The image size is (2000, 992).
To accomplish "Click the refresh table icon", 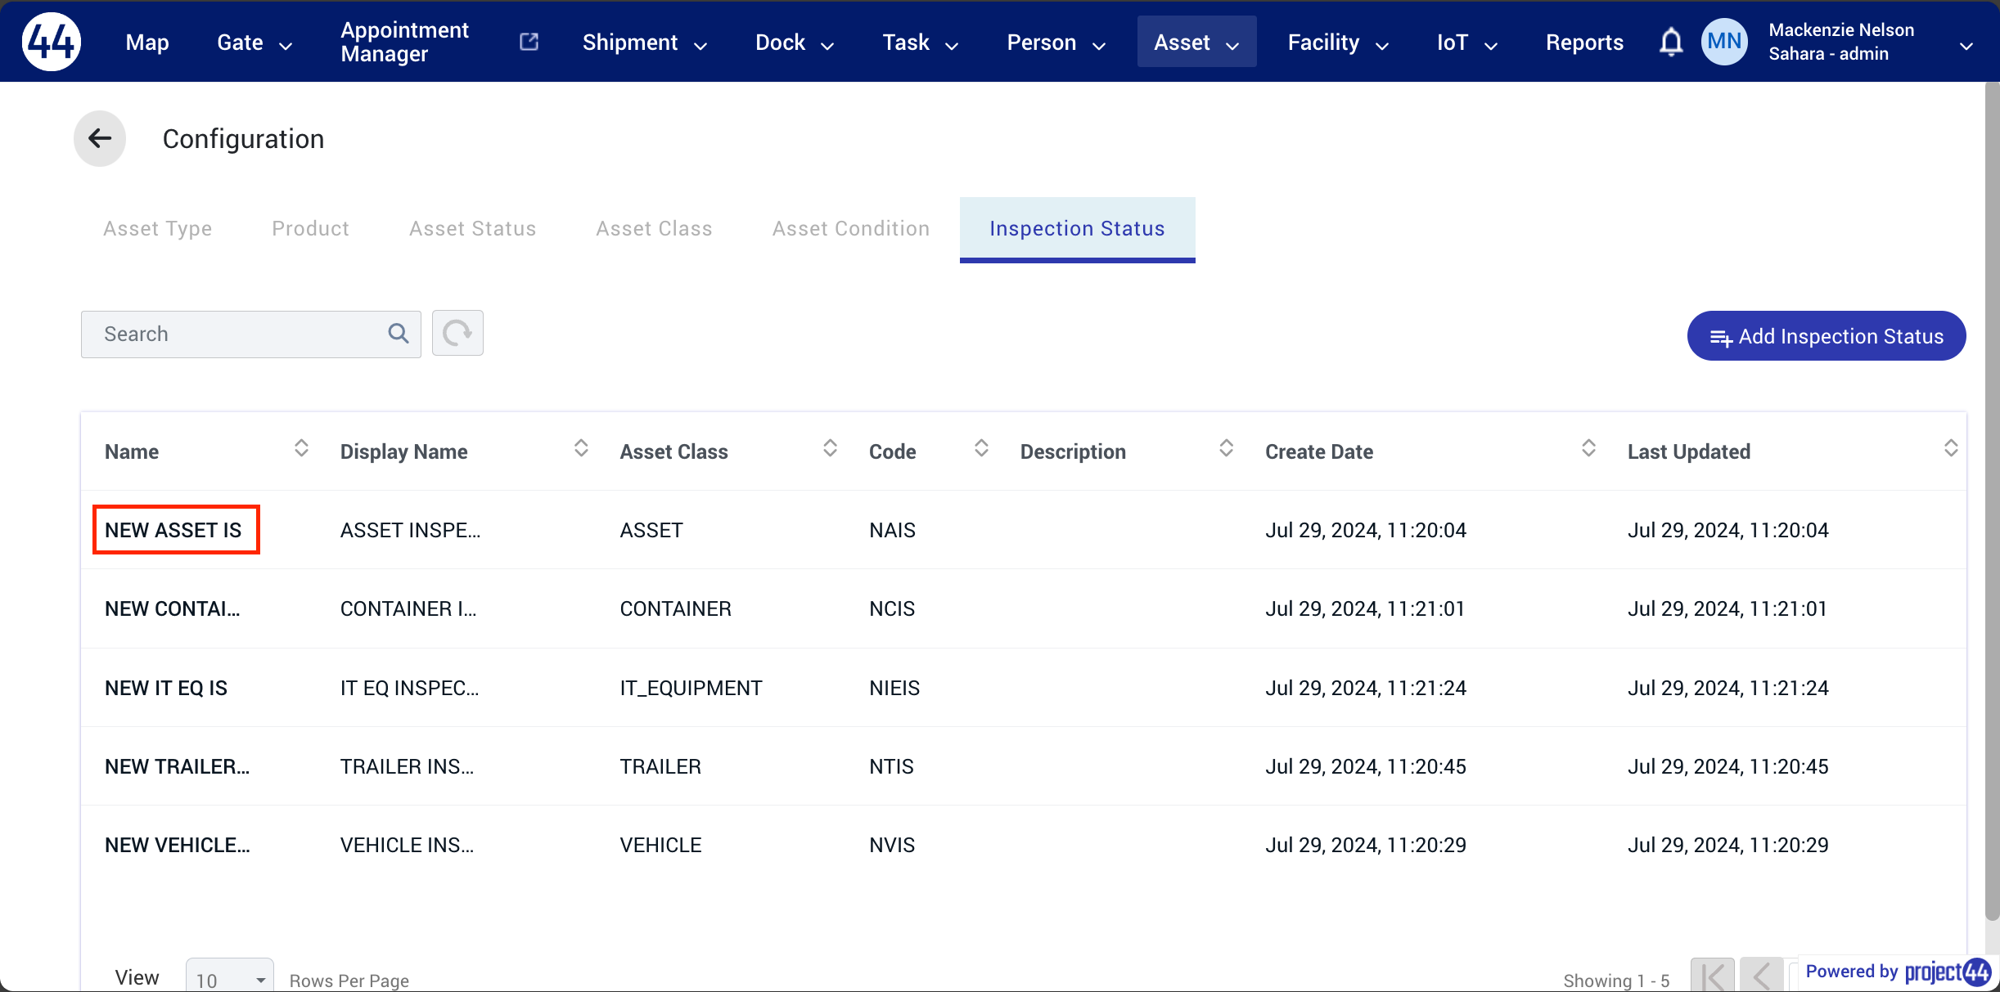I will pyautogui.click(x=457, y=333).
